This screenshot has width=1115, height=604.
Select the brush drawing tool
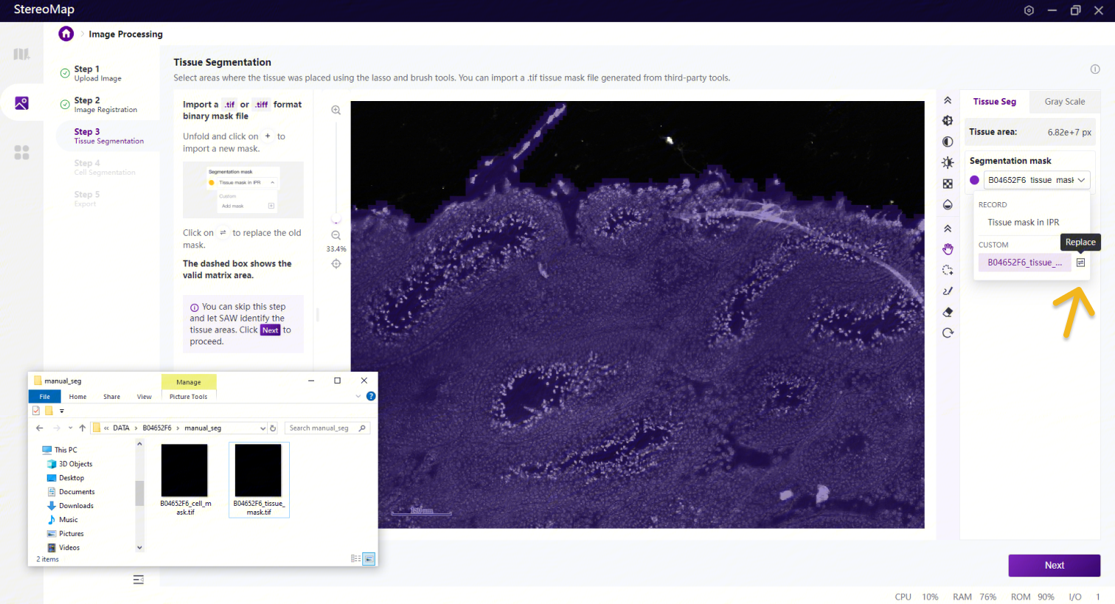pyautogui.click(x=948, y=291)
